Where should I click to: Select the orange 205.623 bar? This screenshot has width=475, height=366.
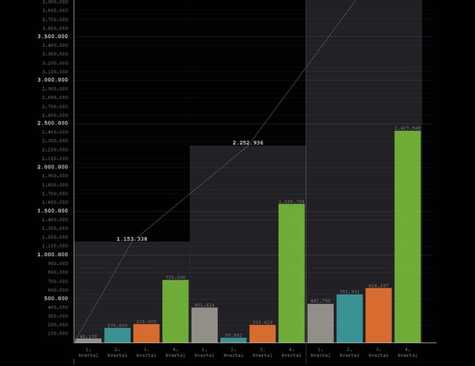click(x=262, y=334)
